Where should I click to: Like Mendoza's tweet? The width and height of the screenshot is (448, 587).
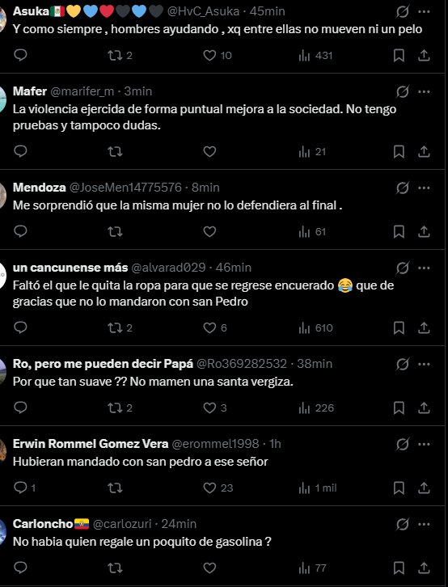coord(209,232)
